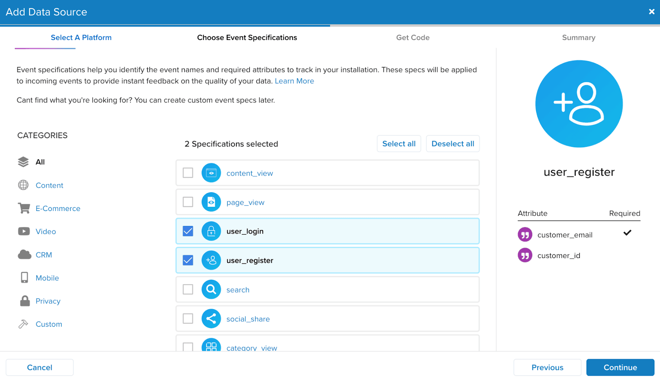Uncheck the user_register specification

coord(188,260)
